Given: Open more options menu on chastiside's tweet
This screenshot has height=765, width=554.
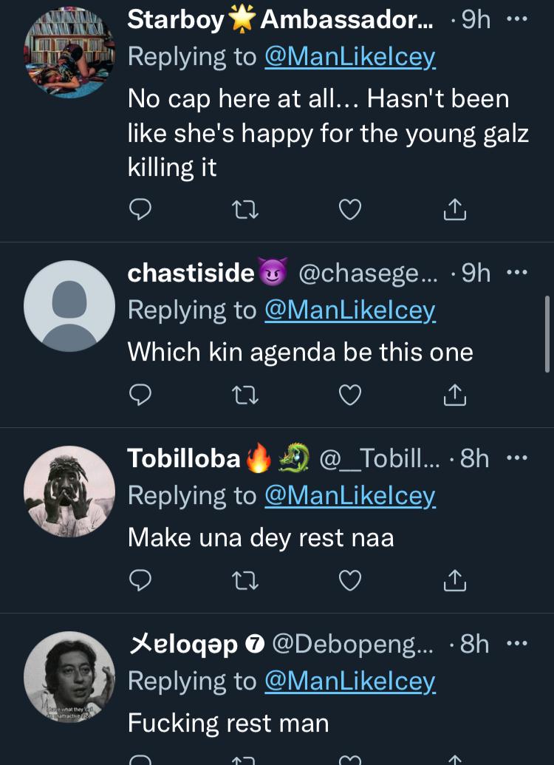Looking at the screenshot, I should coord(517,273).
